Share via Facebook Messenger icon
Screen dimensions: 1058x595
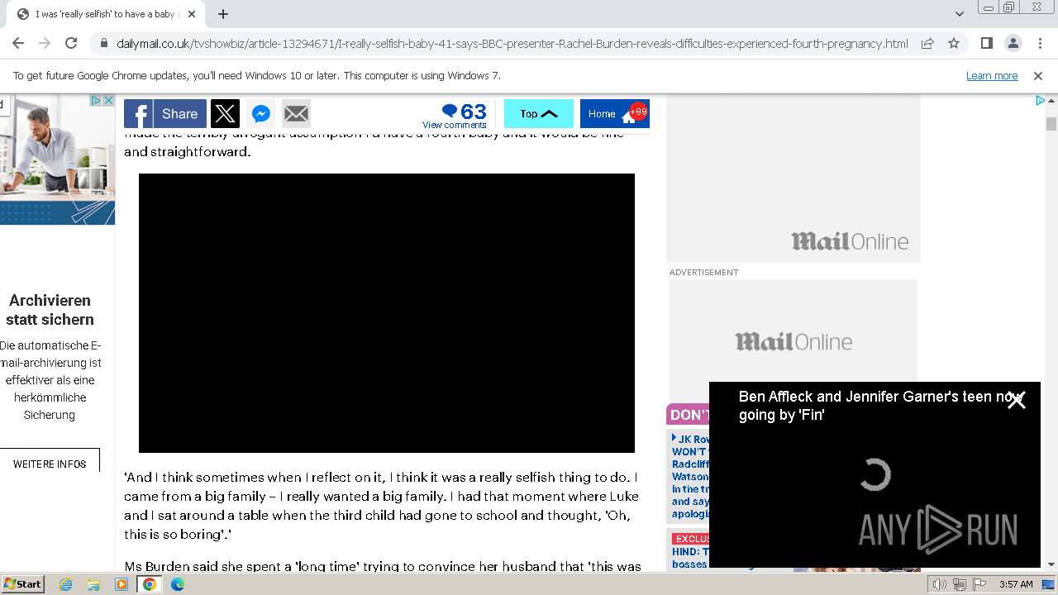(260, 114)
